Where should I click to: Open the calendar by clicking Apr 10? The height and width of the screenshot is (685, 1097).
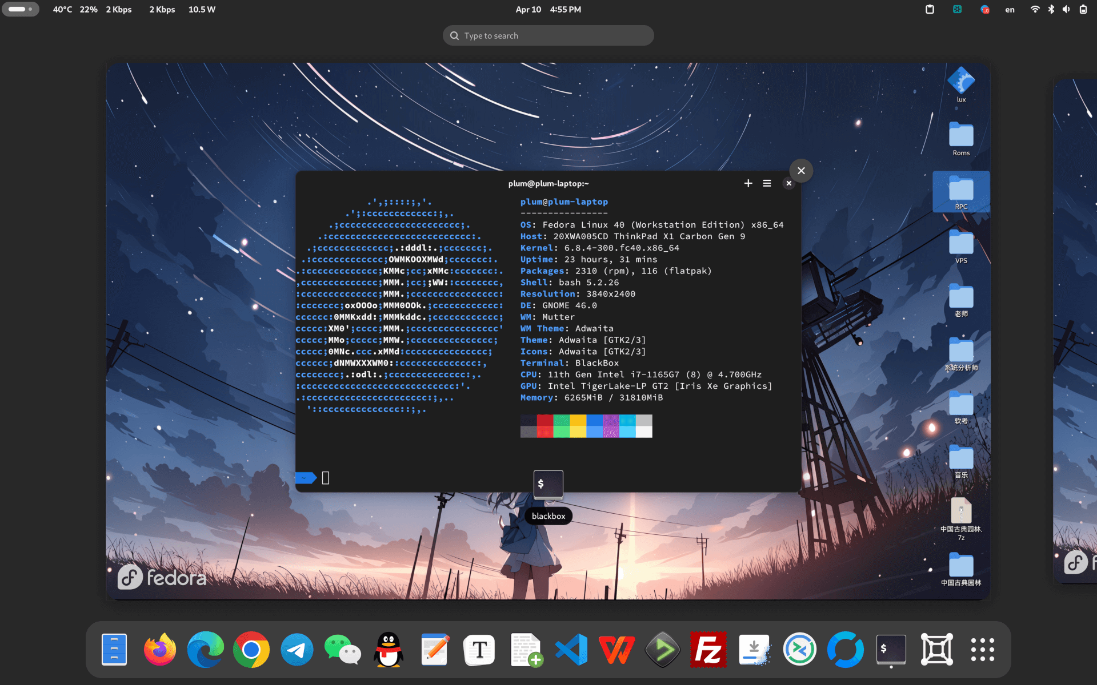point(529,9)
